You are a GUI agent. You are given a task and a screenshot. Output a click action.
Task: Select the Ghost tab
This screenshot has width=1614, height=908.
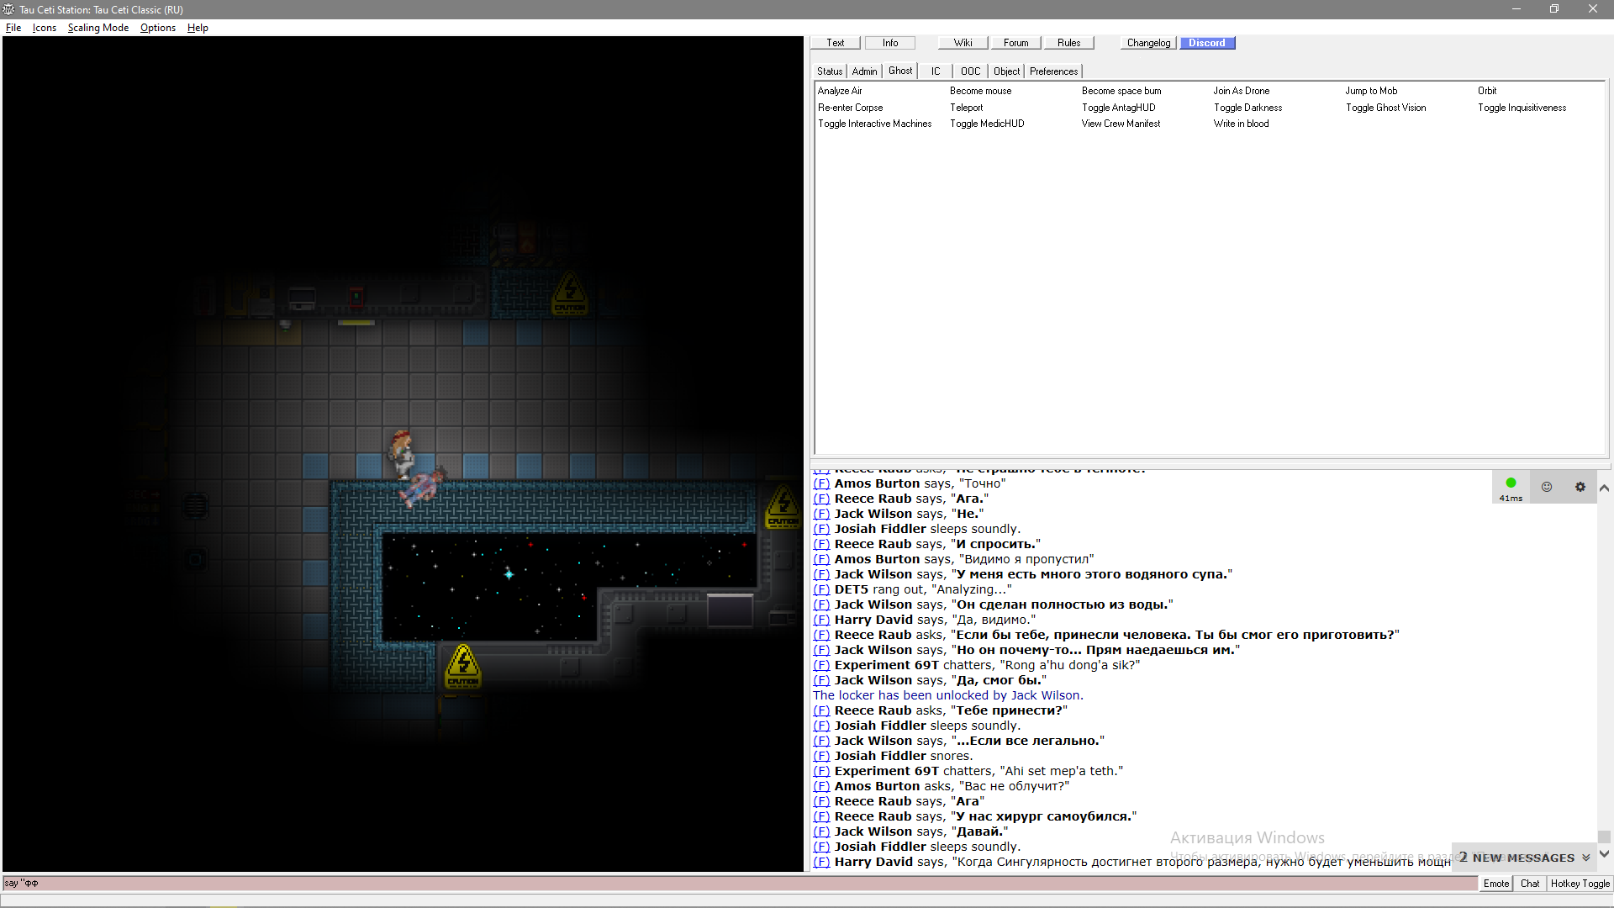pos(900,71)
